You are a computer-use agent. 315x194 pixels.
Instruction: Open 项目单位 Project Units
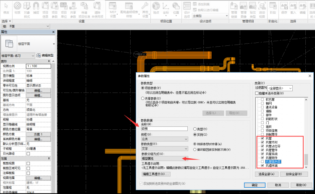(x=64, y=10)
